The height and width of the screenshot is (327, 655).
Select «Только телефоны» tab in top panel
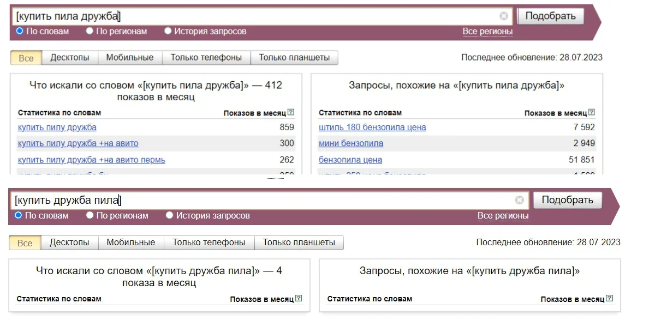(x=206, y=58)
